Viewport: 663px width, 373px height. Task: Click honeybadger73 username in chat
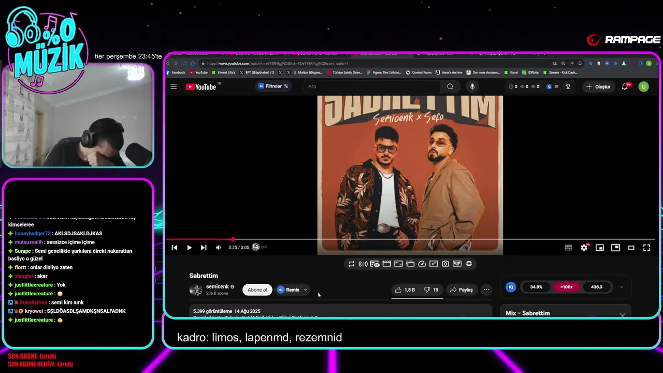coord(33,234)
